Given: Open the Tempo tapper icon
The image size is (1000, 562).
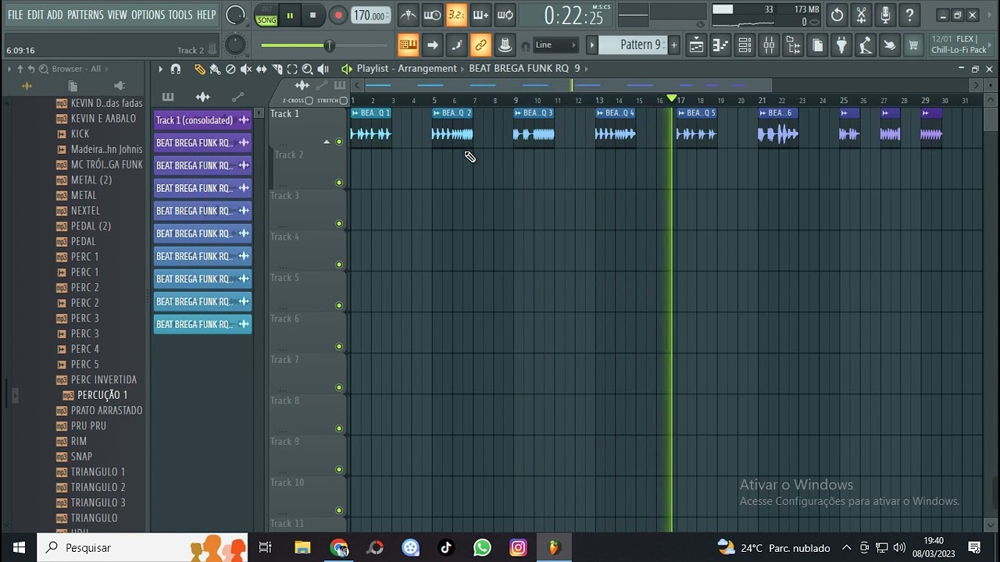Looking at the screenshot, I should tap(866, 45).
